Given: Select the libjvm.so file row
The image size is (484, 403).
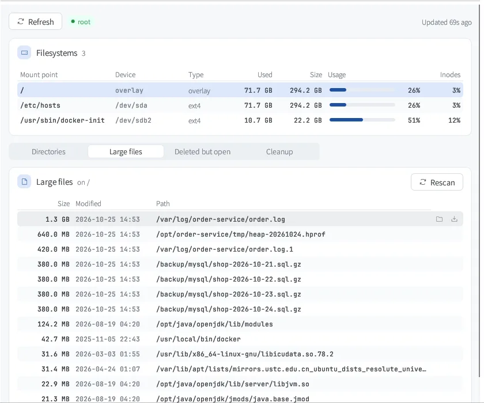Looking at the screenshot, I should (240, 384).
